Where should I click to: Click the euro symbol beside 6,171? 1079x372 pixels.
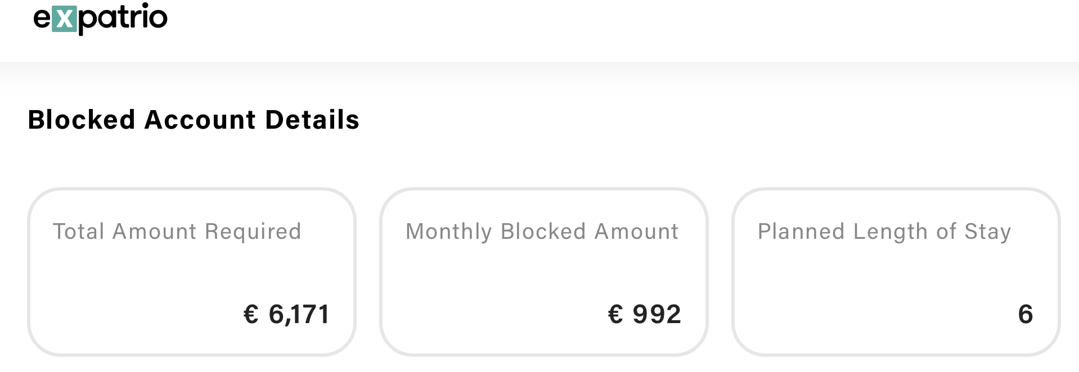pyautogui.click(x=251, y=314)
